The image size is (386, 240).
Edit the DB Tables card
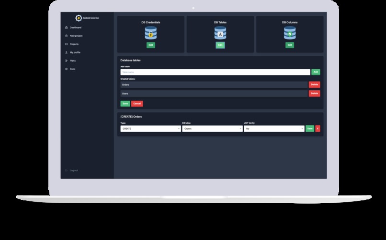(220, 45)
